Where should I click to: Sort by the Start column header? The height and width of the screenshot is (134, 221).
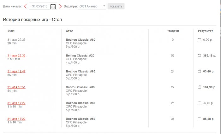click(x=11, y=31)
